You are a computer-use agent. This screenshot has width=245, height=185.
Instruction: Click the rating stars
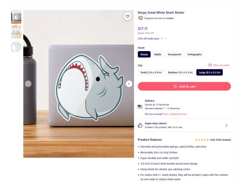coord(202,140)
